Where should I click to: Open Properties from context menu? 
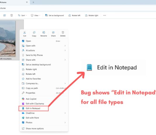pyautogui.click(x=44, y=93)
